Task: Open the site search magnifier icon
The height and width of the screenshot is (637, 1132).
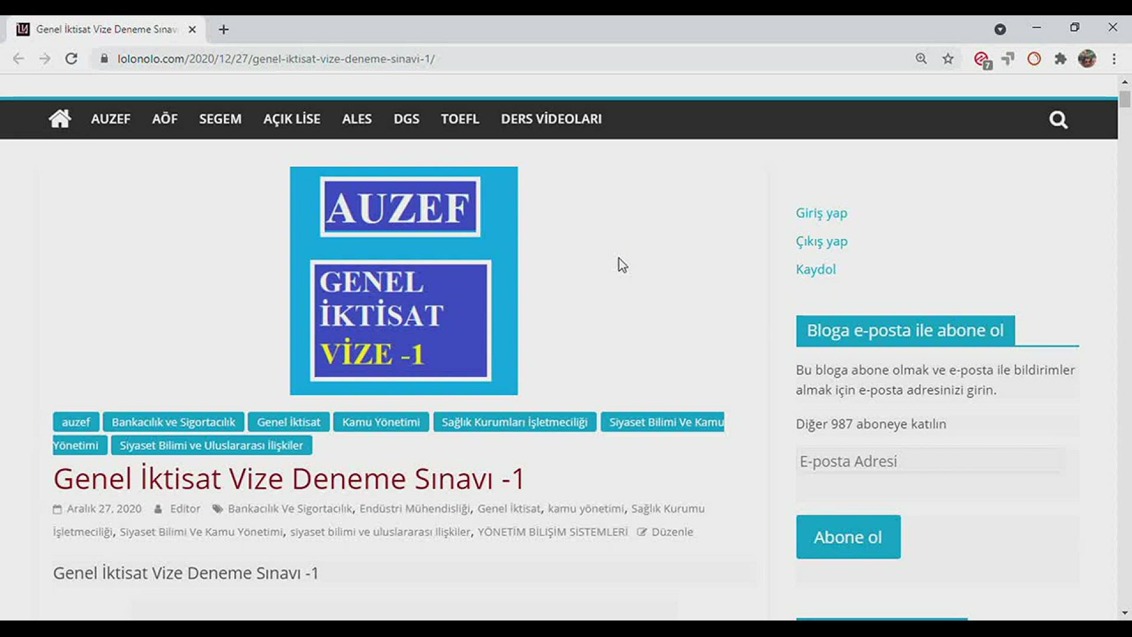Action: click(x=1058, y=120)
